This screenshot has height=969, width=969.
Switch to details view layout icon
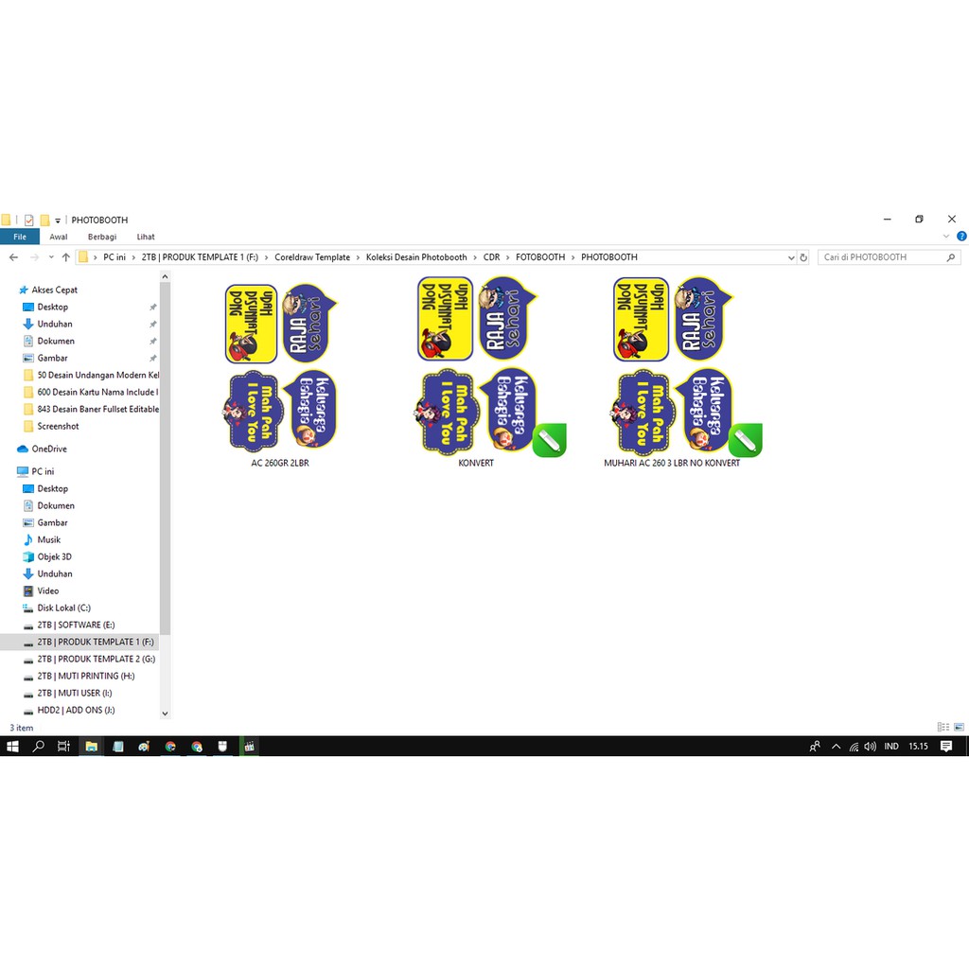pos(943,728)
